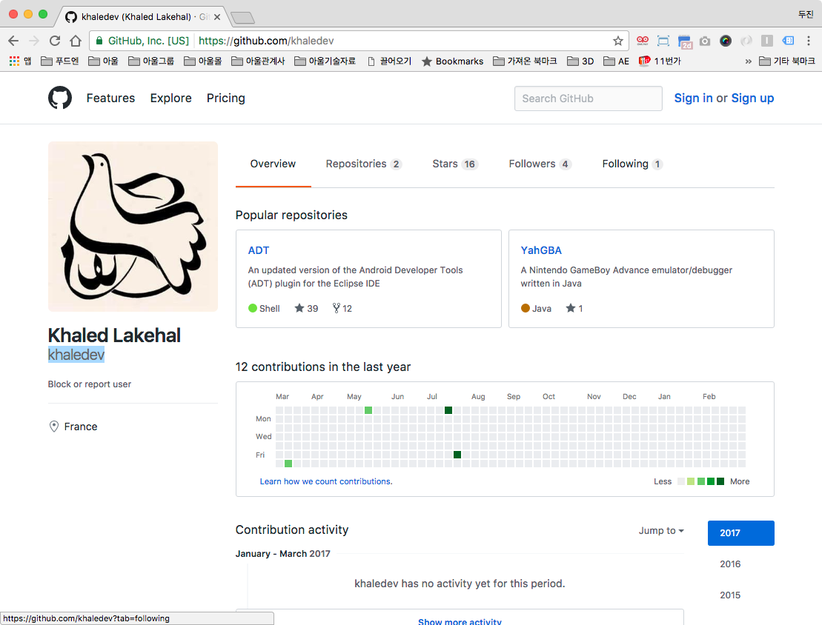
Task: Click the colorful circle extension icon
Action: tap(726, 41)
